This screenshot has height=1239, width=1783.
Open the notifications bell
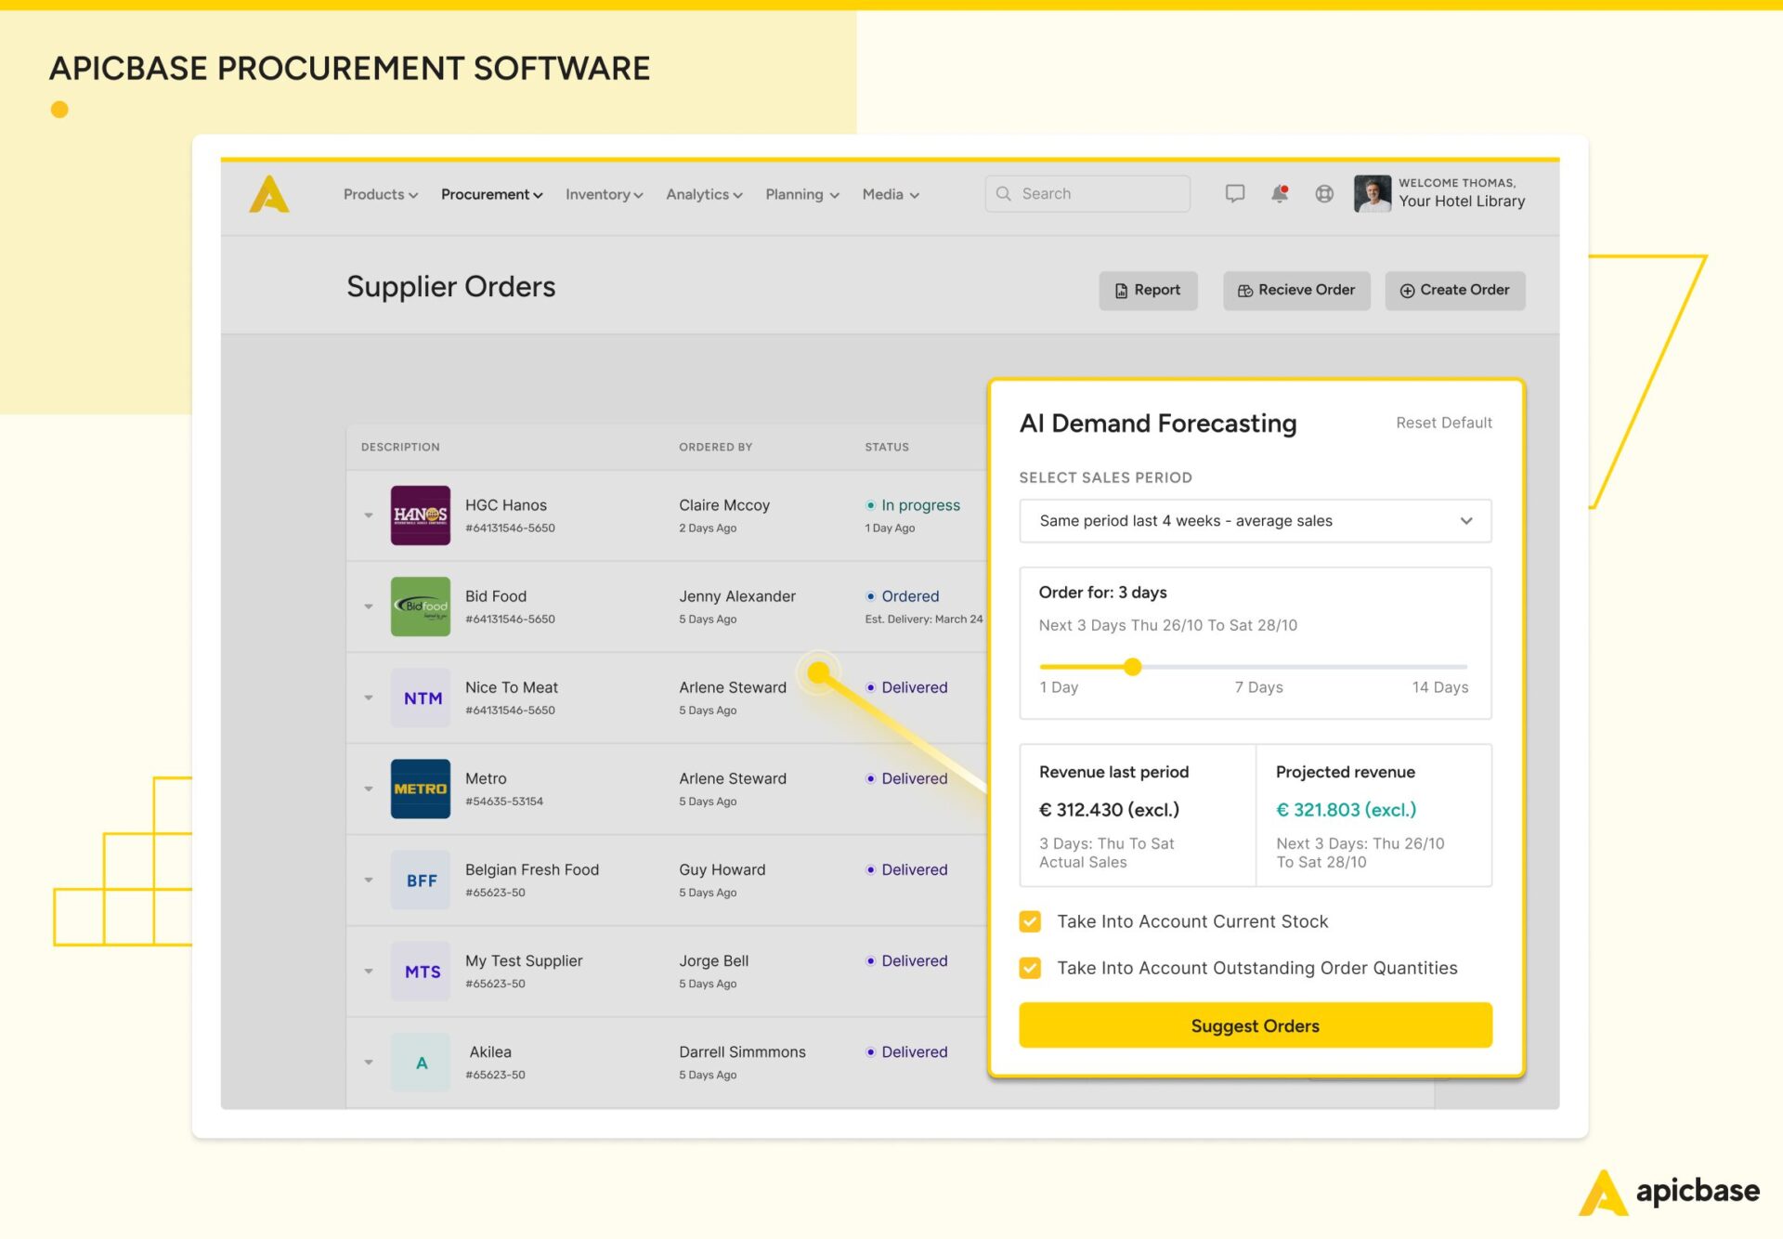tap(1280, 193)
